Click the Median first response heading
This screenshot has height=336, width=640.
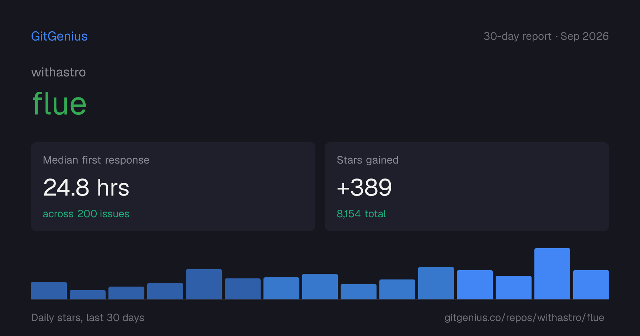coord(96,160)
